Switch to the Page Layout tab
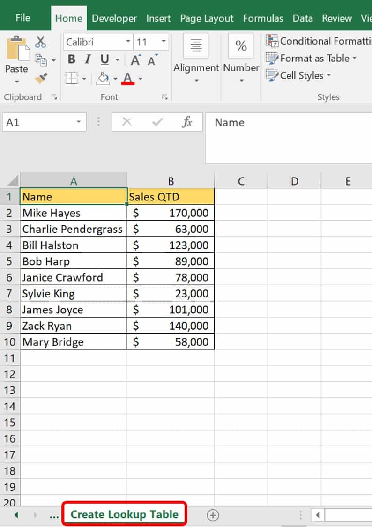This screenshot has width=372, height=527. click(207, 18)
